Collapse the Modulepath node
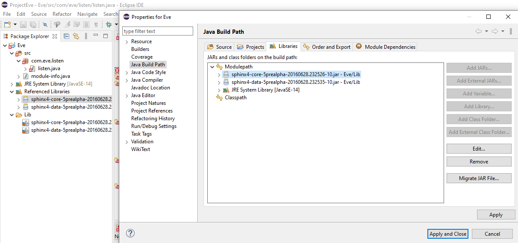The image size is (518, 243). click(x=212, y=67)
